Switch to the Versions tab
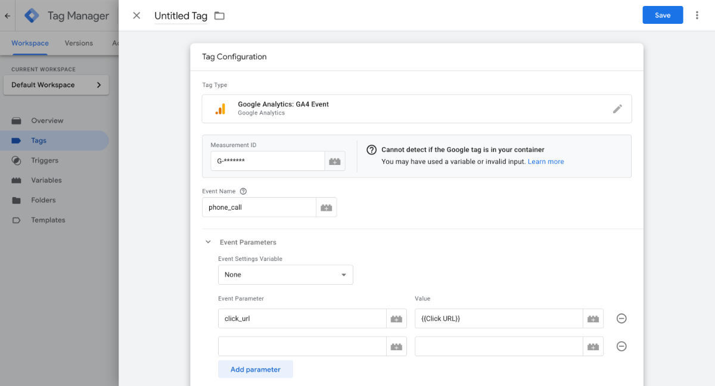This screenshot has width=715, height=386. coord(79,43)
